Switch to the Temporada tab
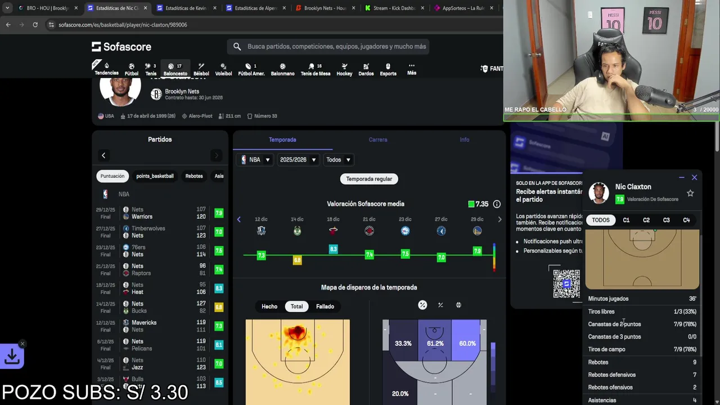This screenshot has height=405, width=720. 282,139
